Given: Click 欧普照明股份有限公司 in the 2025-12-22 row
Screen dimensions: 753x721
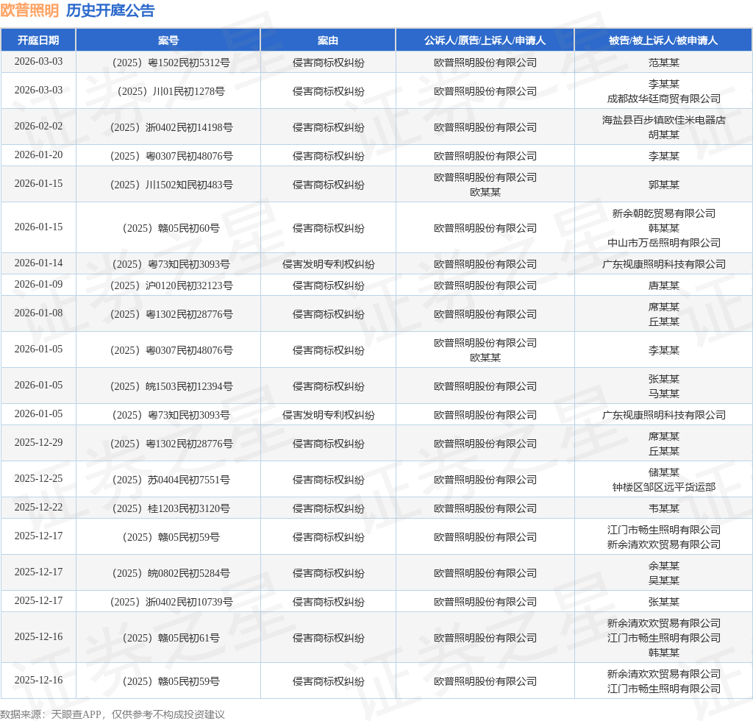Looking at the screenshot, I should 485,508.
